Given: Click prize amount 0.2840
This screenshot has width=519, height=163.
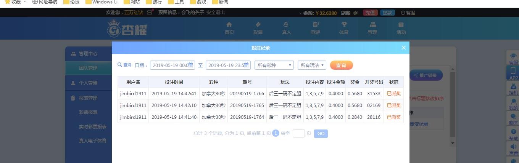Looking at the screenshot, I should tap(355, 117).
